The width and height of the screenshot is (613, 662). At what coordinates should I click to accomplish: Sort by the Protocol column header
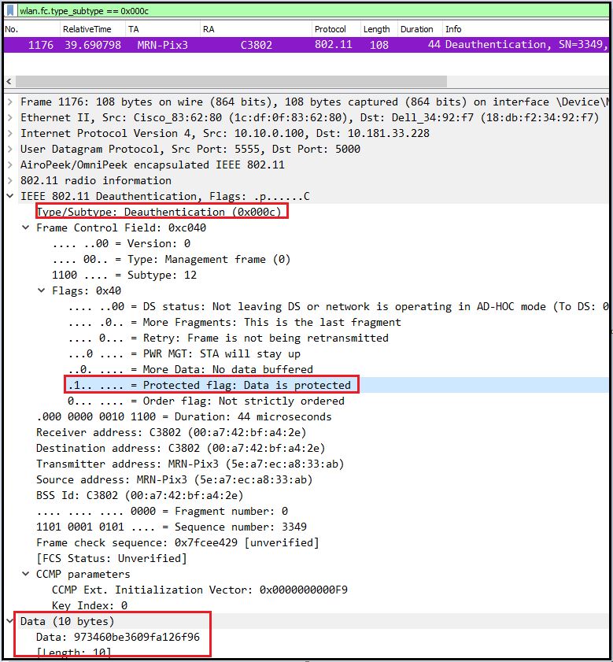[x=336, y=29]
